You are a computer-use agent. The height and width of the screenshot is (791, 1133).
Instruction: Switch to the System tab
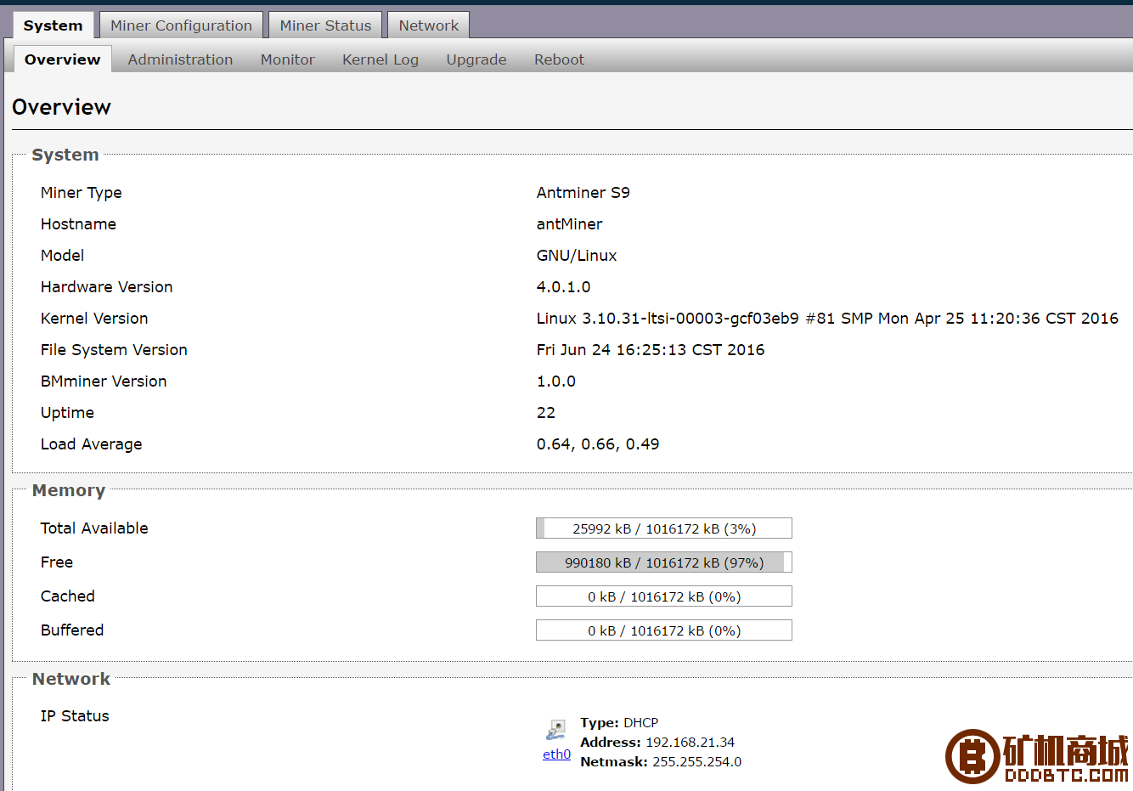tap(54, 25)
